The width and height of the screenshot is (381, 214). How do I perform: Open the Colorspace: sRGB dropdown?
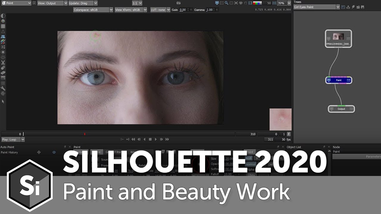tap(93, 10)
